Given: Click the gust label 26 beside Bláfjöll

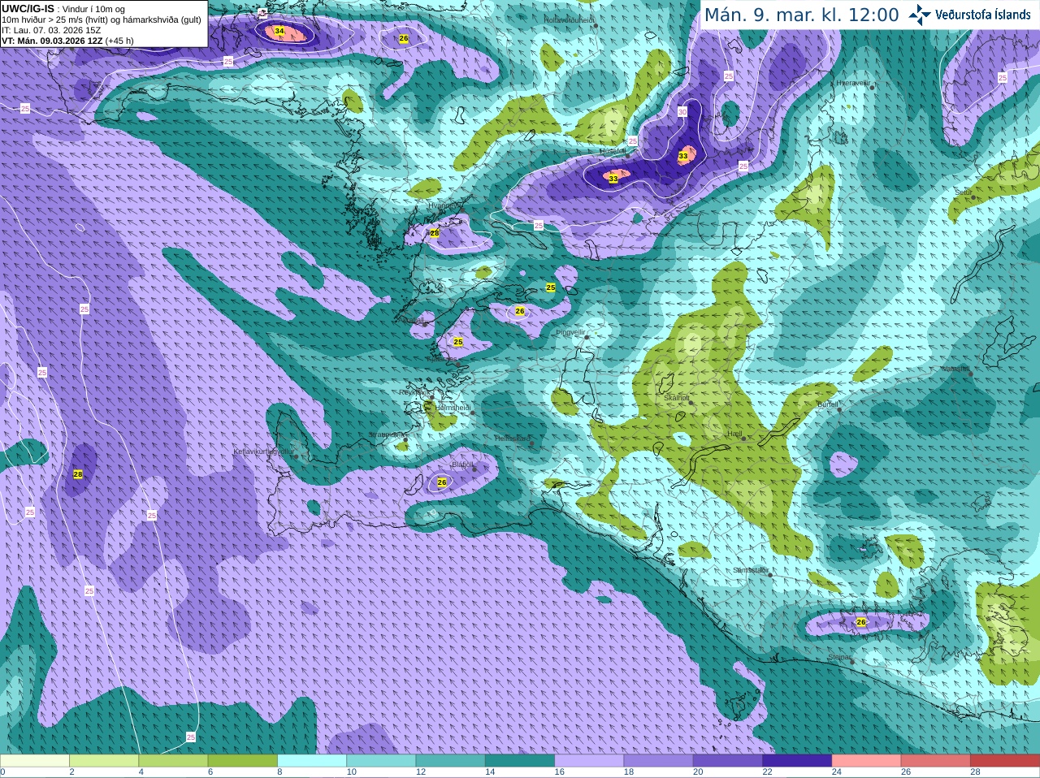Looking at the screenshot, I should pyautogui.click(x=442, y=482).
